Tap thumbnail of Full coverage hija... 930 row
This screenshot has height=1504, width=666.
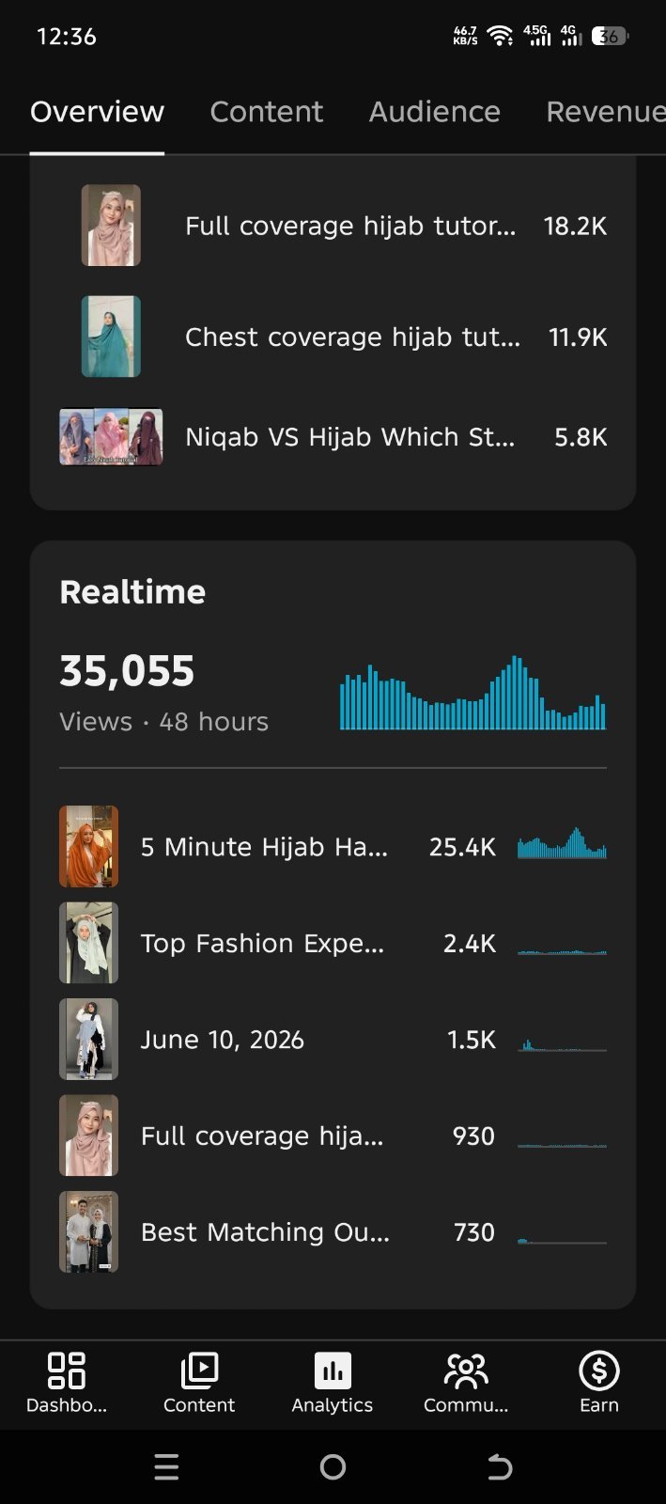pos(88,1136)
